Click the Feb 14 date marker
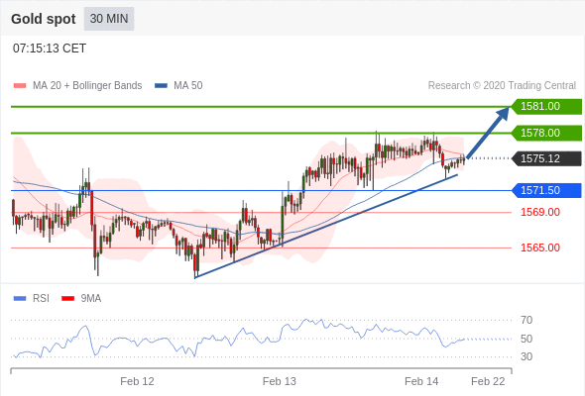585x396 pixels. tap(421, 381)
